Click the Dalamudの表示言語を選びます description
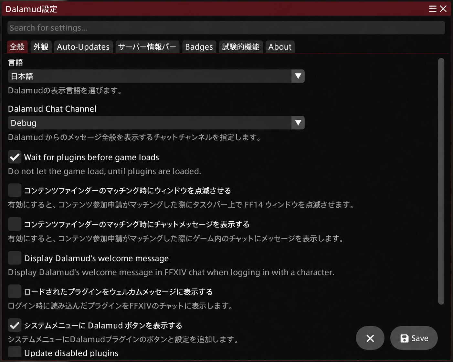 coord(65,90)
